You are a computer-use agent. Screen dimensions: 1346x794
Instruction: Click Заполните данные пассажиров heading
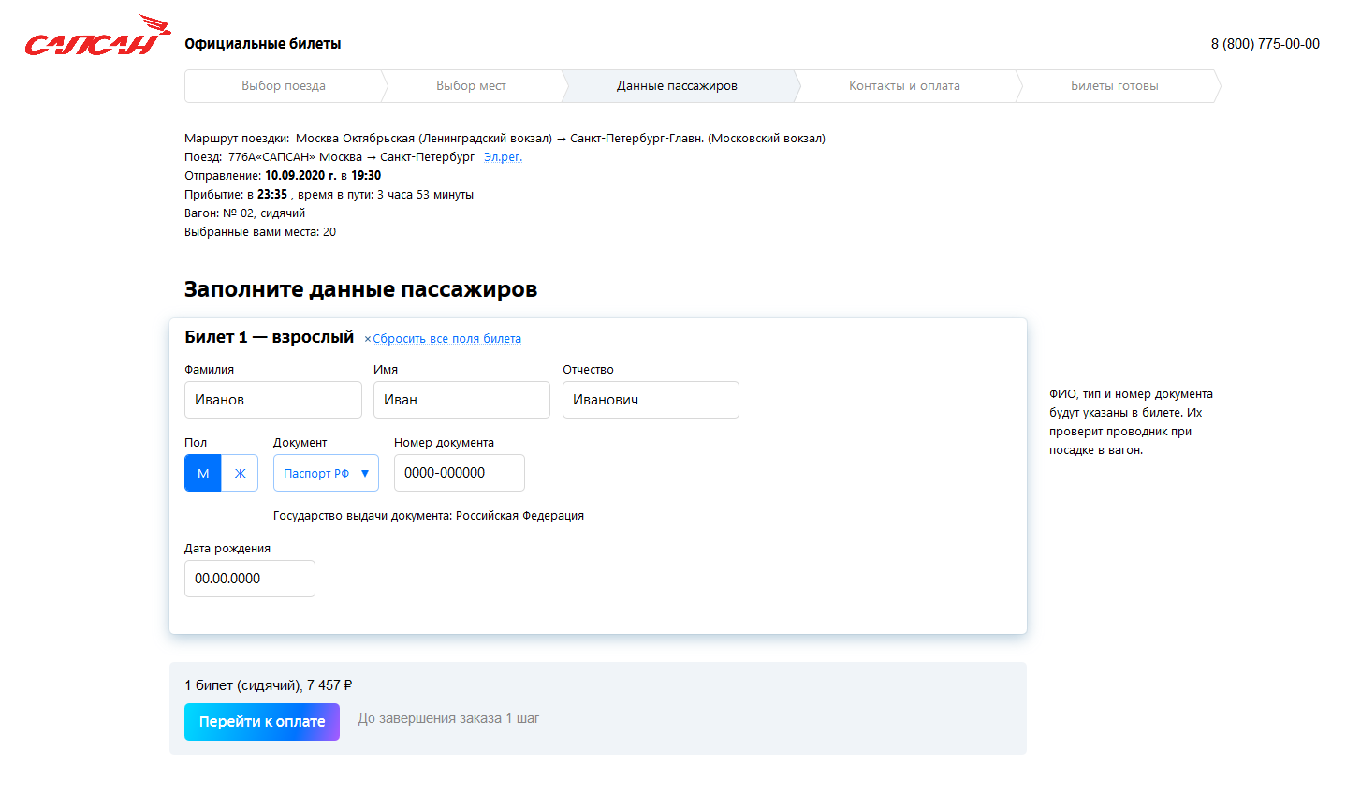[x=360, y=289]
